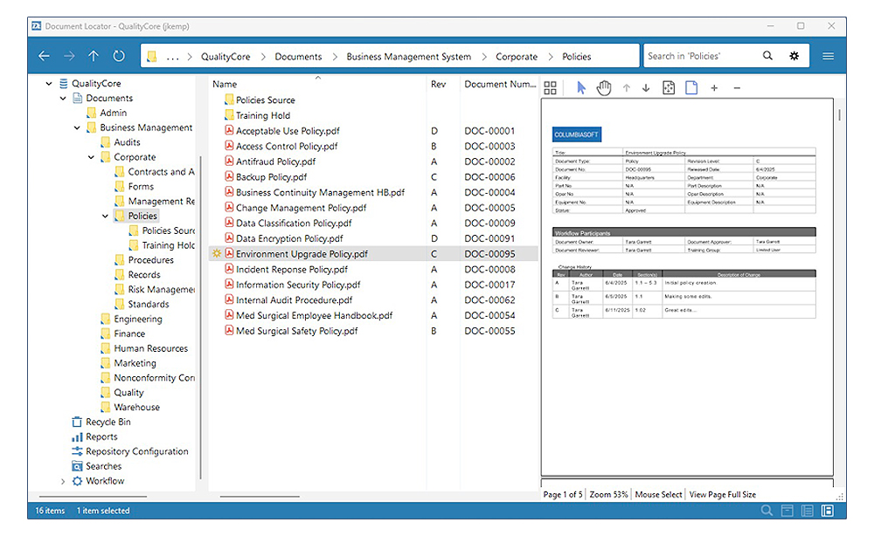The width and height of the screenshot is (895, 536).
Task: Open the hamburger menu
Action: click(x=829, y=56)
